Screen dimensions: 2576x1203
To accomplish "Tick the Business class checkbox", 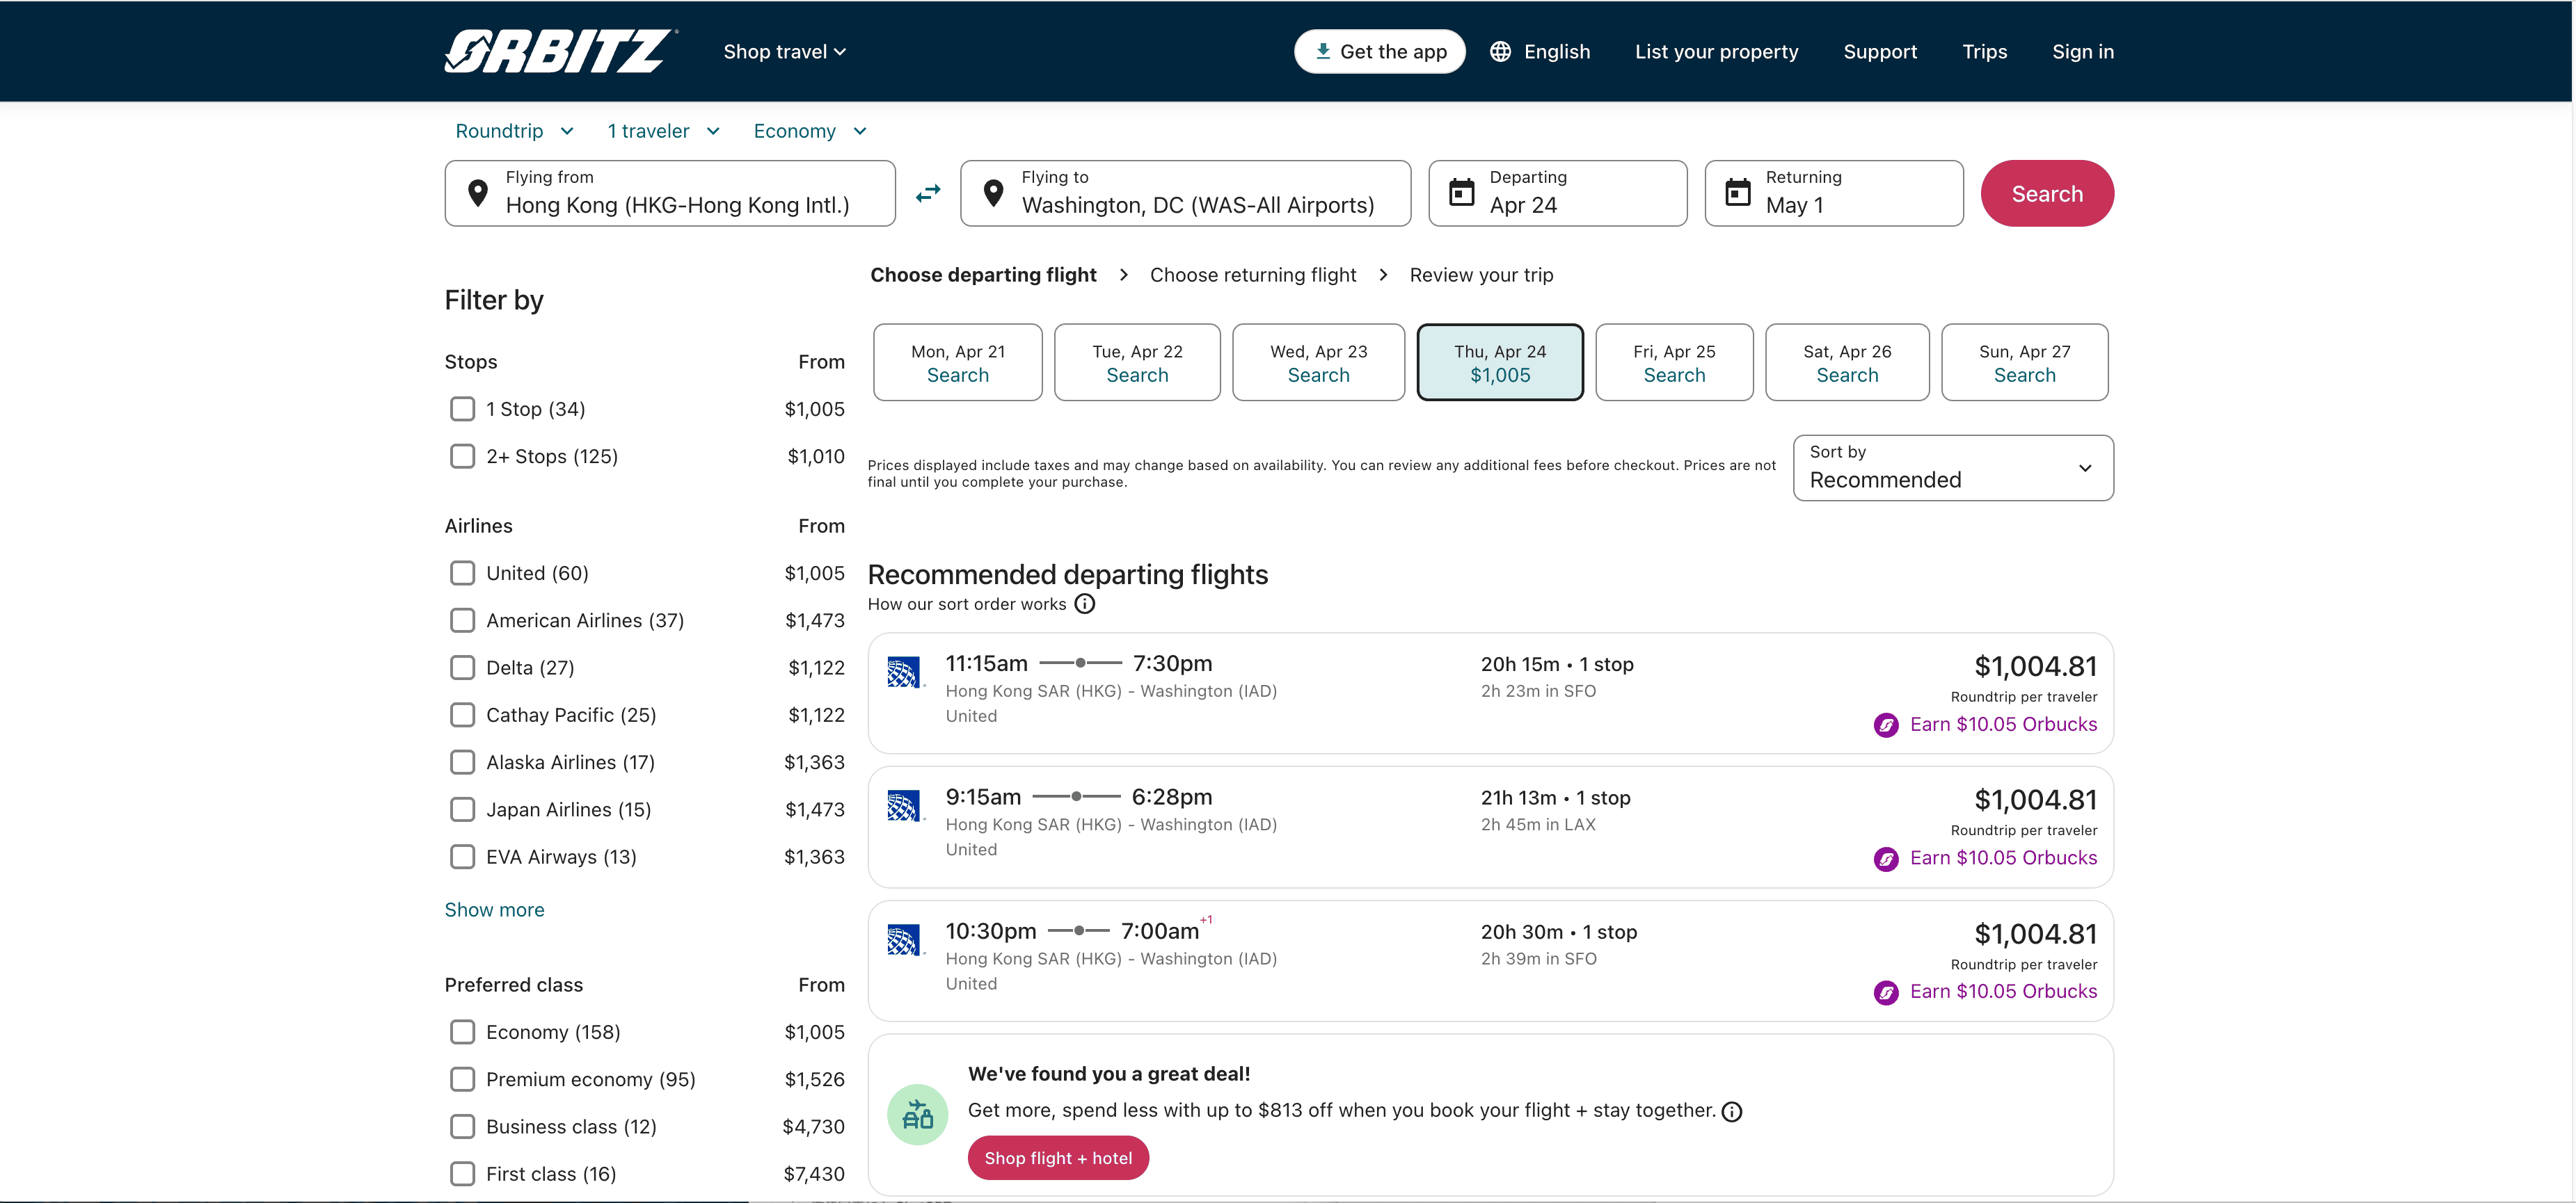I will click(462, 1126).
